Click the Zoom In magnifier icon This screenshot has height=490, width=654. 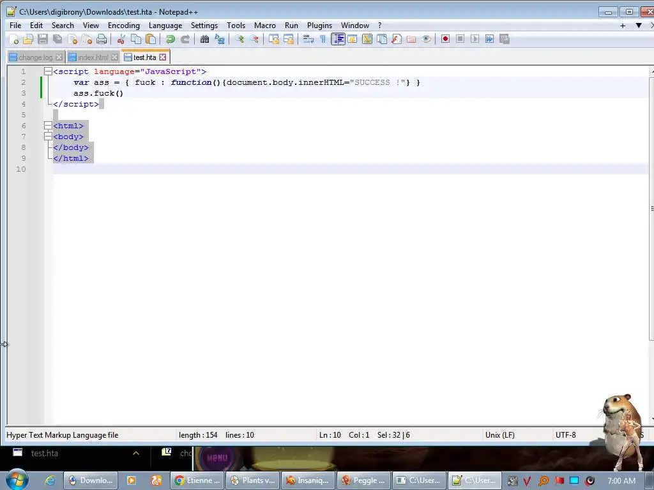[239, 39]
